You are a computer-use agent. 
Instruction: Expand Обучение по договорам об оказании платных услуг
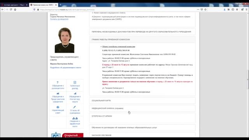(142, 128)
